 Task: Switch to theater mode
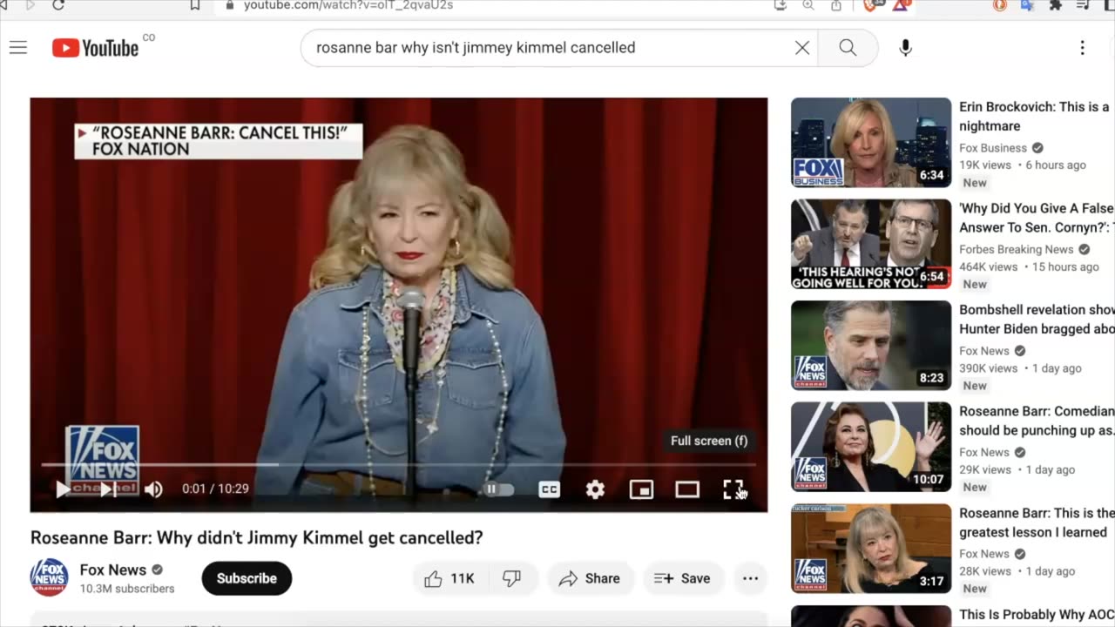coord(687,489)
